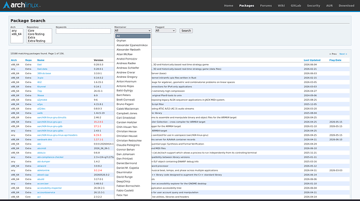Viewport: 360px width, 201px height.
Task: Open the Flagged dropdown
Action: pos(165,31)
